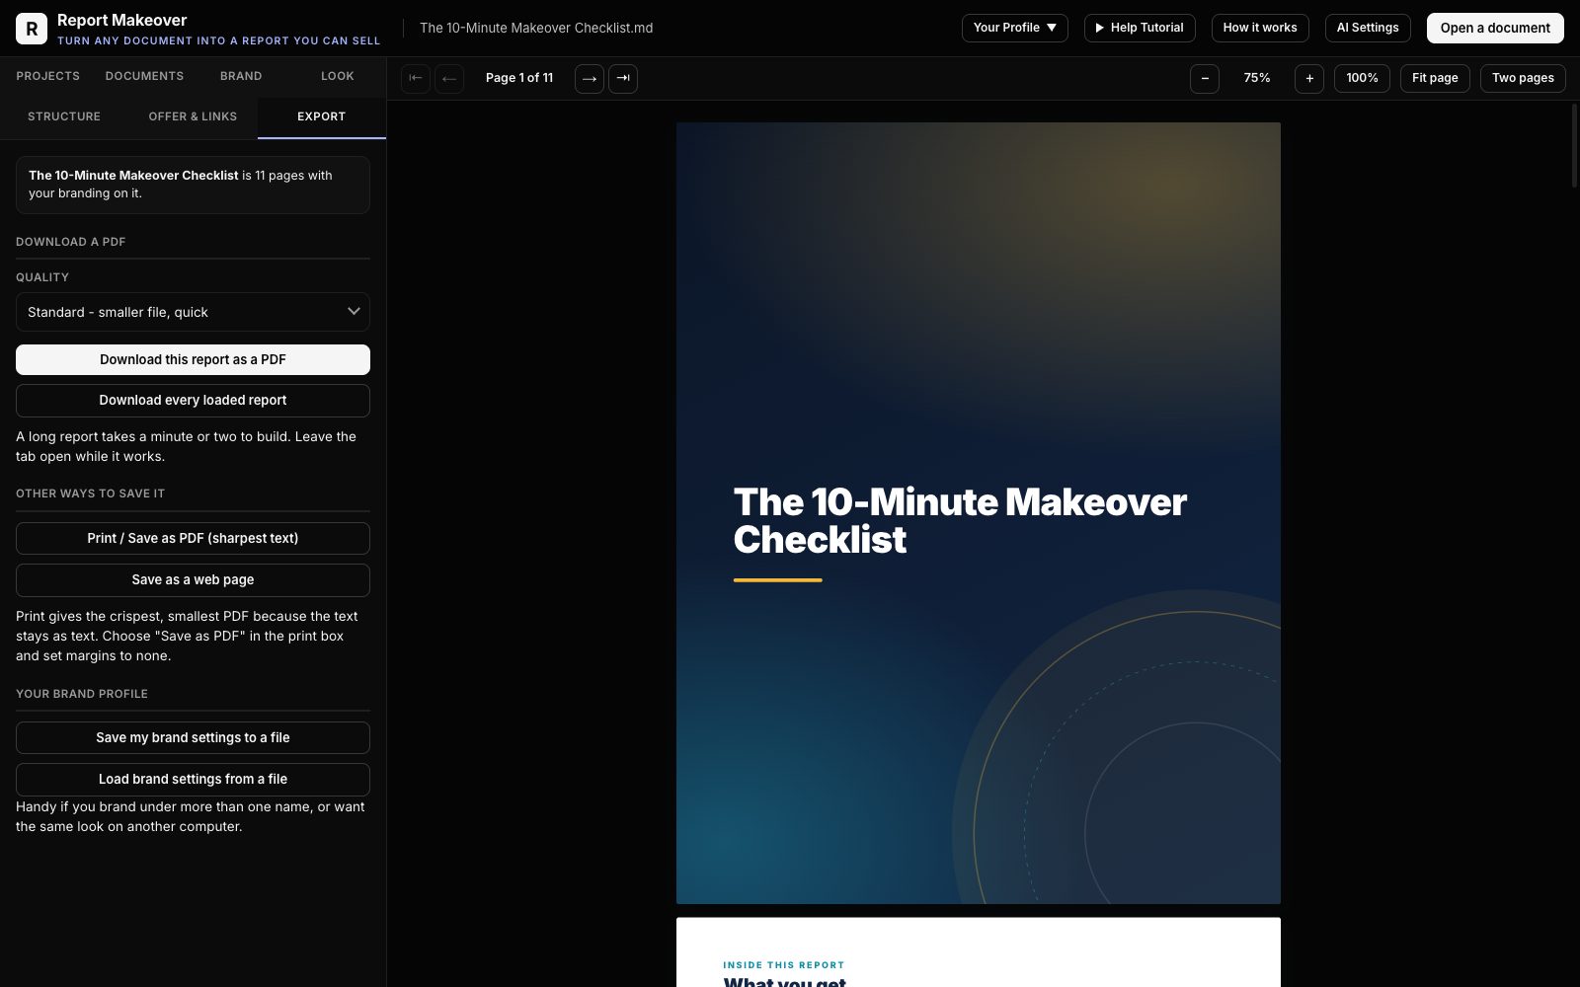Go to the previous page arrow
This screenshot has width=1580, height=987.
pos(449,78)
